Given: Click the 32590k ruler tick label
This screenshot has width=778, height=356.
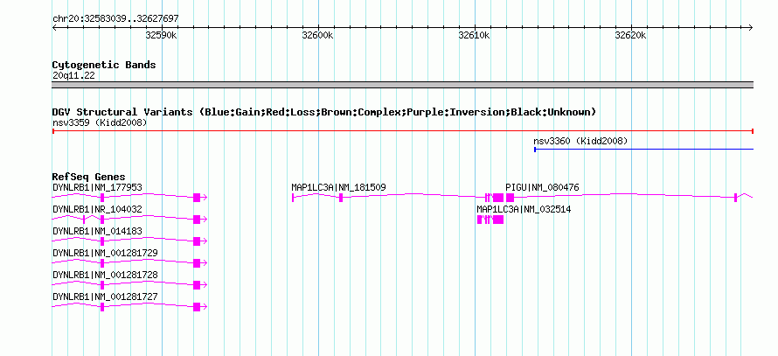Looking at the screenshot, I should [161, 35].
